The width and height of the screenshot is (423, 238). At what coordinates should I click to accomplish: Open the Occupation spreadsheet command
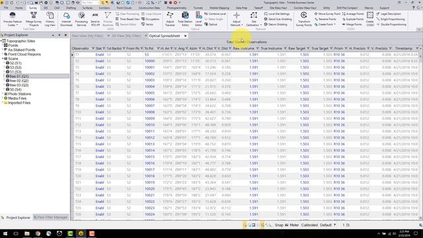click(150, 19)
